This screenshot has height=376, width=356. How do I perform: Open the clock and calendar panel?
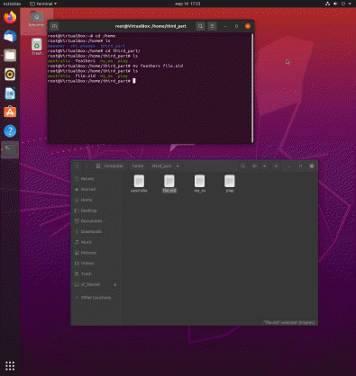(187, 4)
